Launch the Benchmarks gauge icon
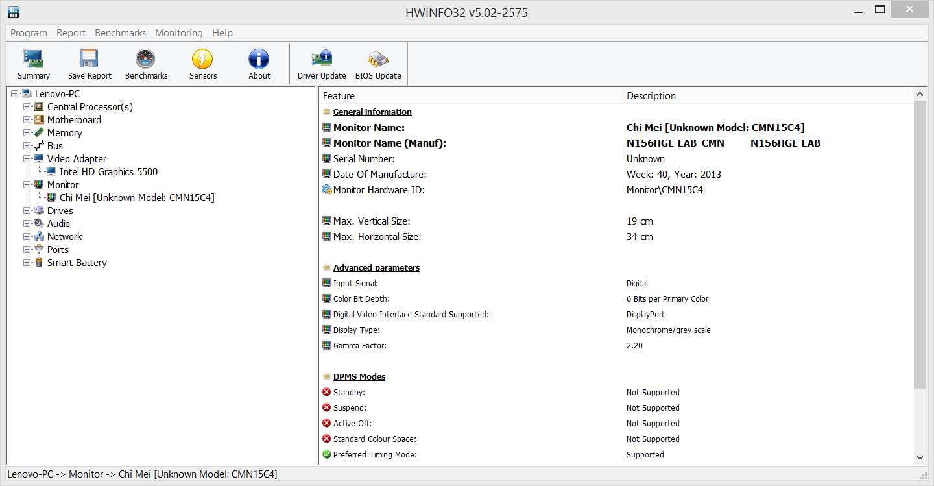 point(146,60)
